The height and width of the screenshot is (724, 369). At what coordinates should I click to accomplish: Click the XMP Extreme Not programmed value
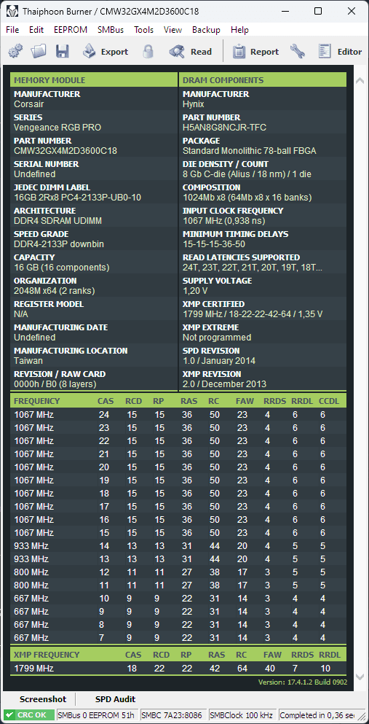217,338
